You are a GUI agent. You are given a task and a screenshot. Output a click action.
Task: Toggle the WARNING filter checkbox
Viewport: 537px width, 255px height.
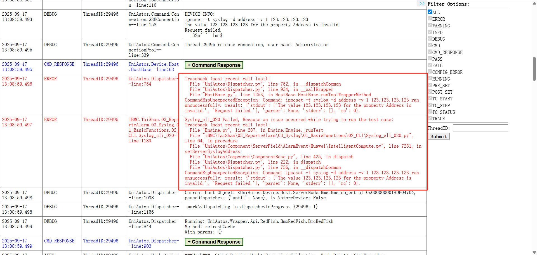click(x=430, y=25)
